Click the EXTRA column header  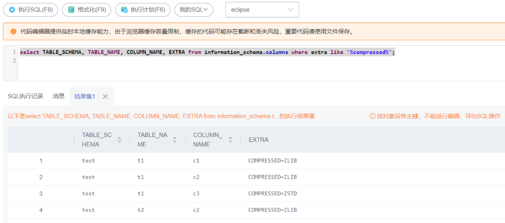point(259,140)
